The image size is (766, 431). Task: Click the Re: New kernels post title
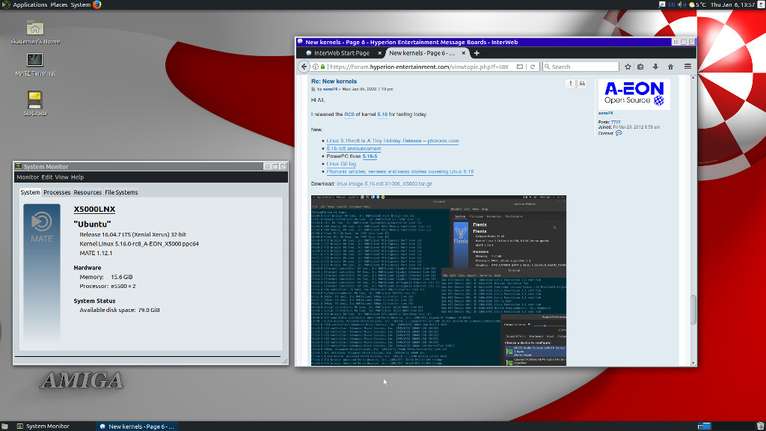pos(334,82)
